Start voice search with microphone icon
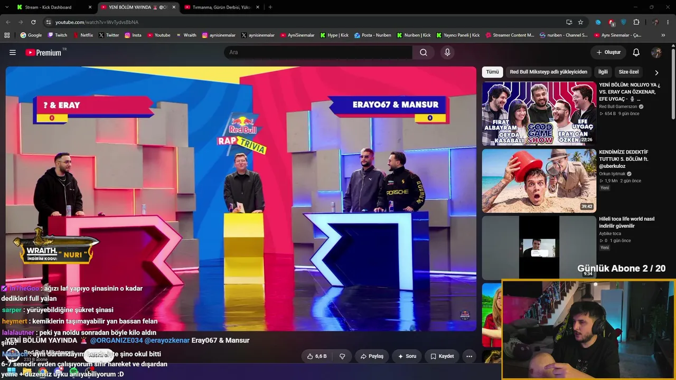Screen dimensions: 676x380 coord(447,52)
